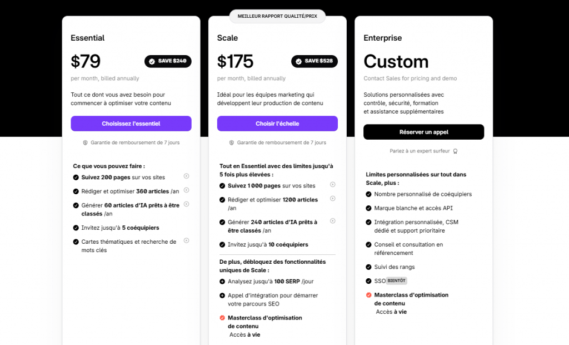The width and height of the screenshot is (569, 345).
Task: Click the 'SAVE $528' badge
Action: [315, 61]
